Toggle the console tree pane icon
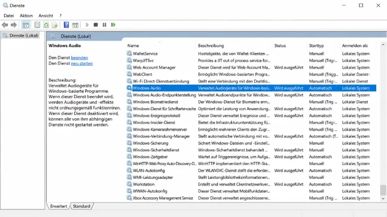Image resolution: width=387 pixels, height=217 pixels. coord(26,25)
